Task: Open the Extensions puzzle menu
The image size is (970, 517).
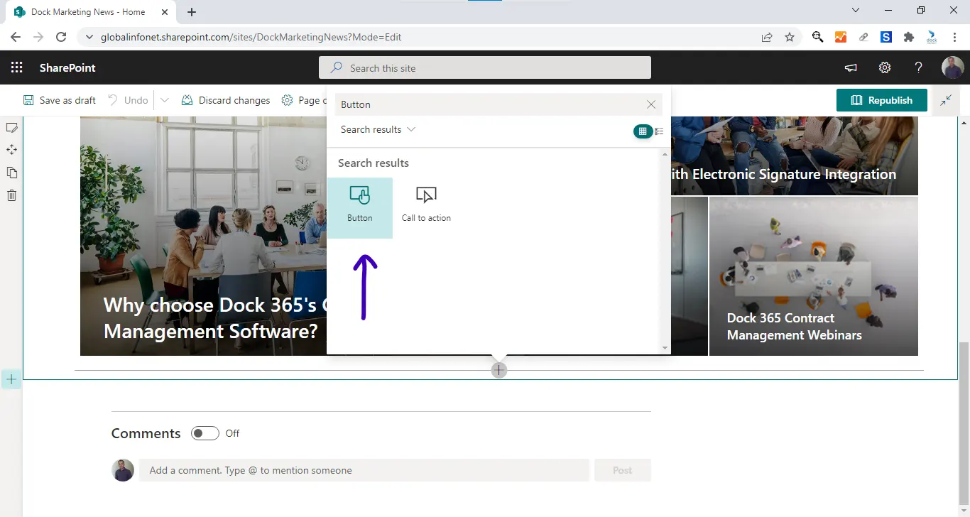Action: click(x=909, y=37)
